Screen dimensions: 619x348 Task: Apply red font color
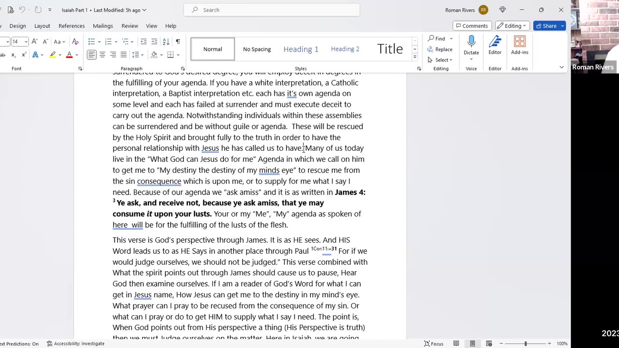pos(69,55)
